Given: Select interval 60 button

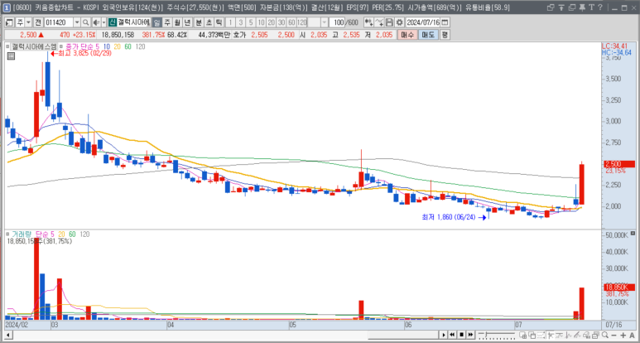Looking at the screenshot, I should pyautogui.click(x=291, y=22).
